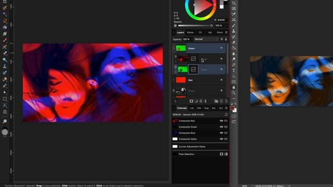Click the Add Pixel Layer icon
Screen dimensions: 333x187
pyautogui.click(x=221, y=101)
